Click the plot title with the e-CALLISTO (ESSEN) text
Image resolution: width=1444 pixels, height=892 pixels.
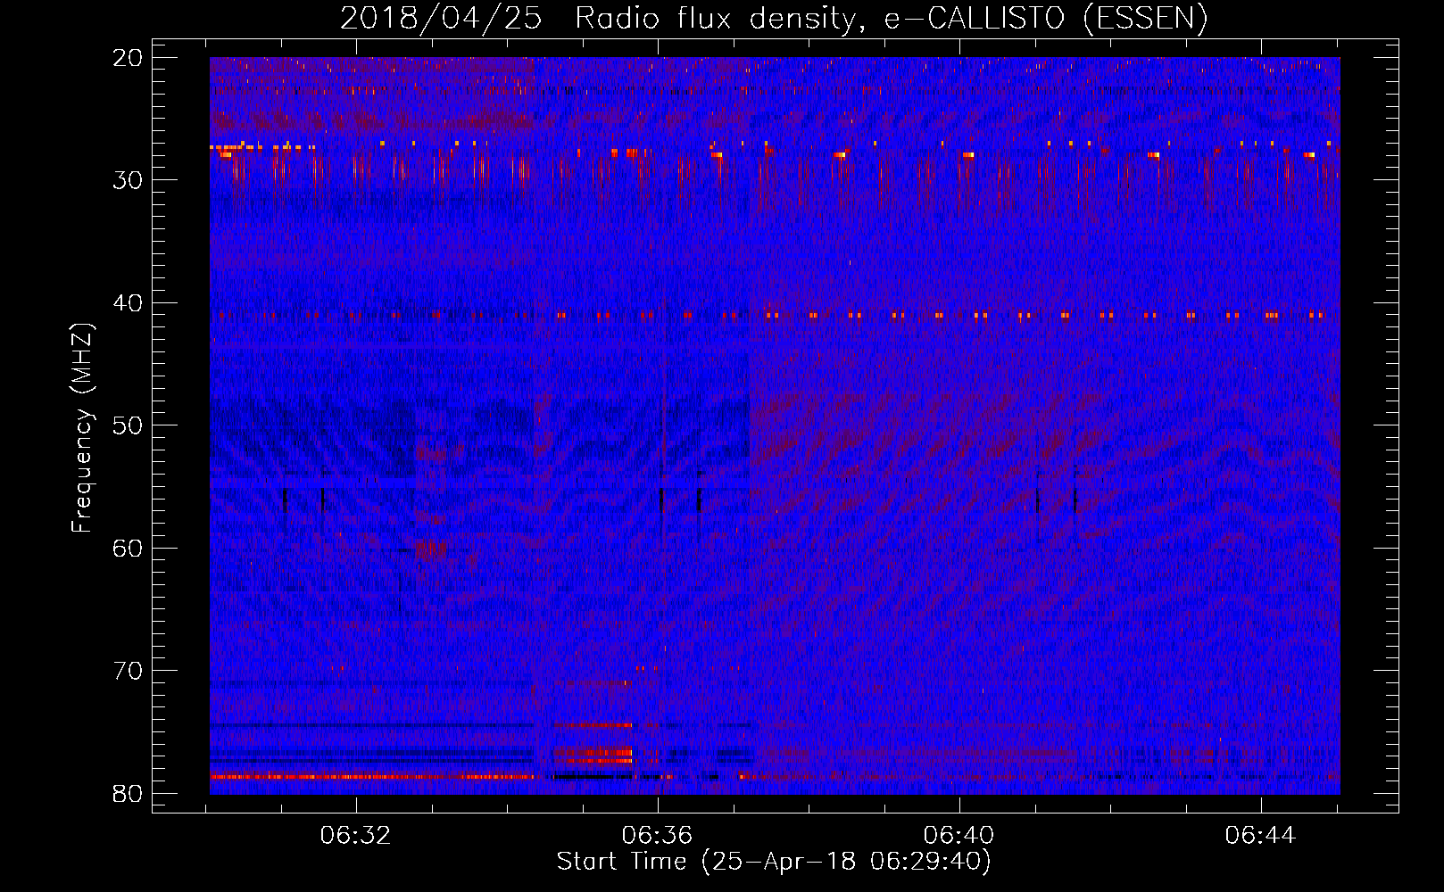[774, 19]
